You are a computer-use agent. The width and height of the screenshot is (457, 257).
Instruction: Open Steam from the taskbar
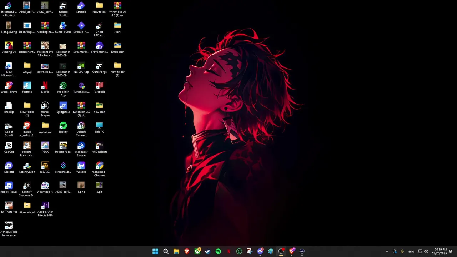click(x=207, y=251)
